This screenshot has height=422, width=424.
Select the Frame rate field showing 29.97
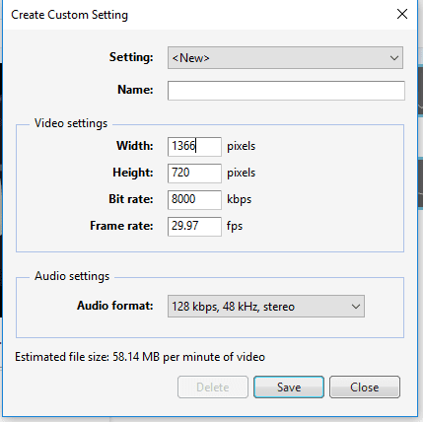194,226
